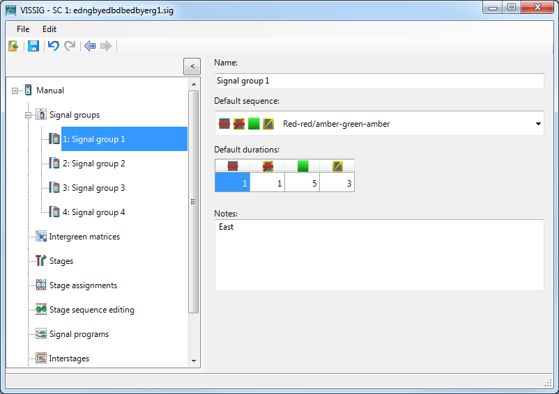This screenshot has height=394, width=559.
Task: Click the tree scrollbar down arrow
Action: (x=194, y=361)
